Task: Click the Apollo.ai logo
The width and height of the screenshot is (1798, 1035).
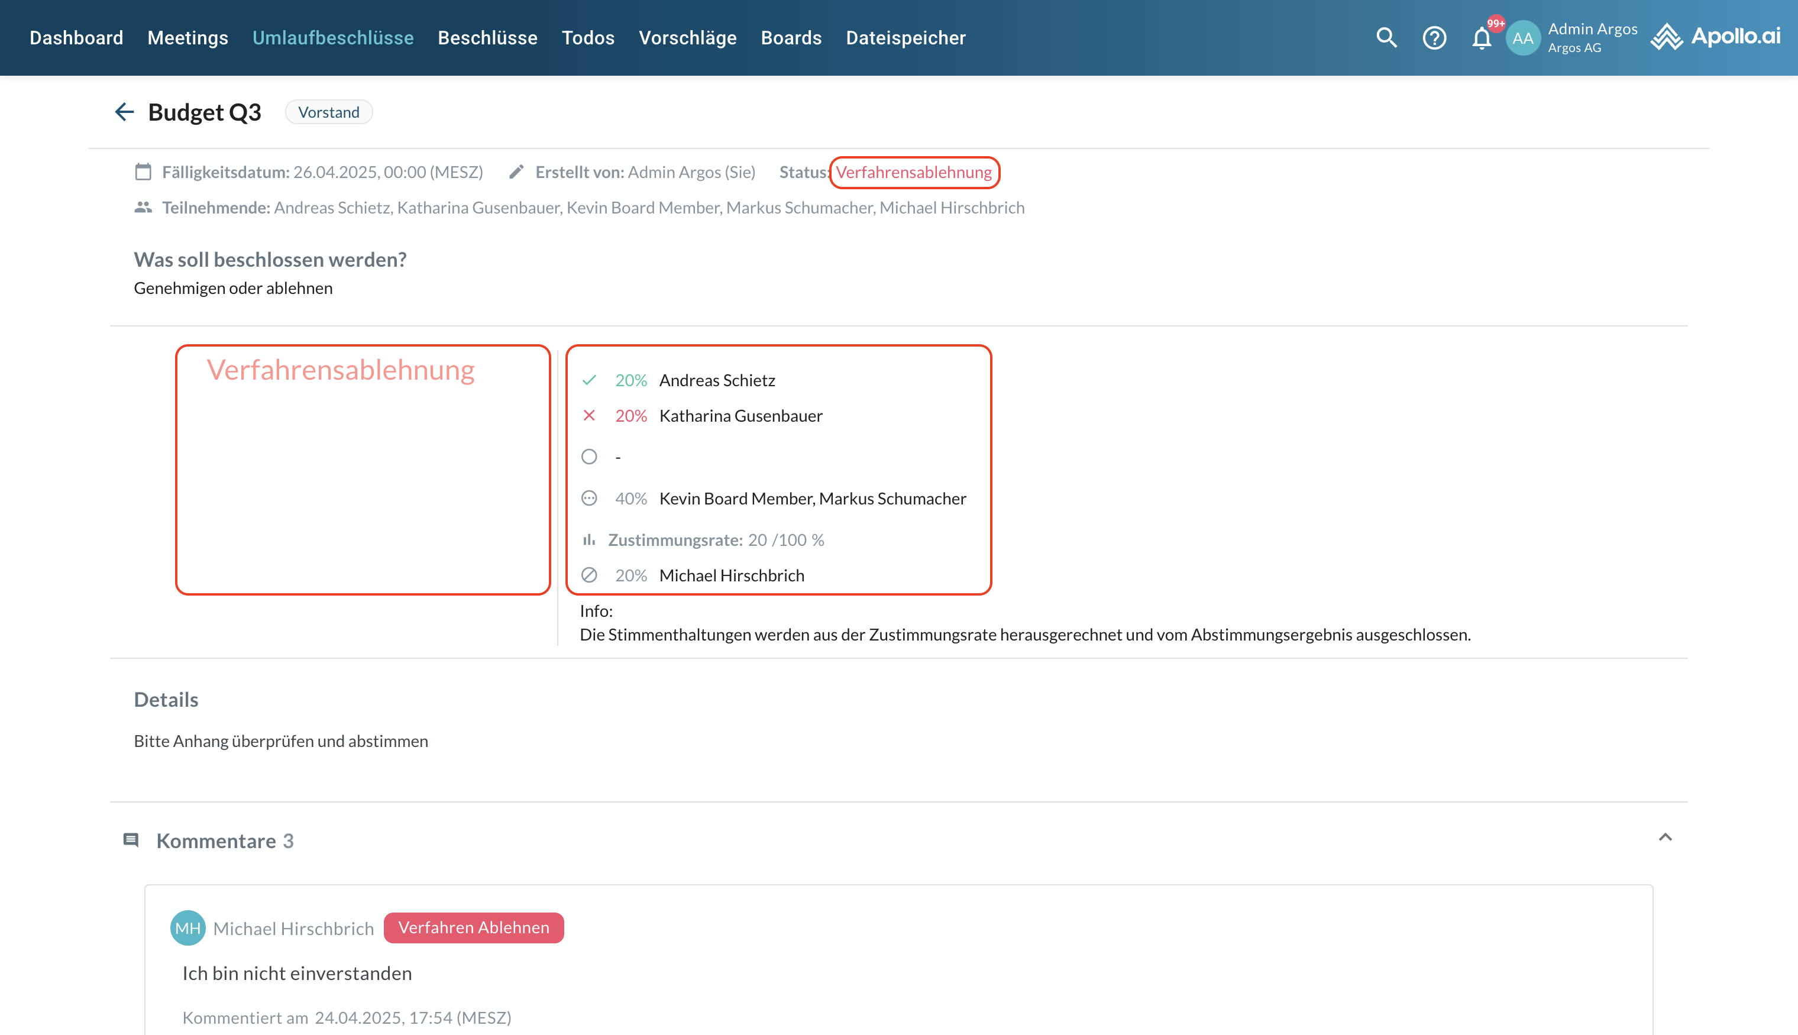Action: click(1716, 36)
